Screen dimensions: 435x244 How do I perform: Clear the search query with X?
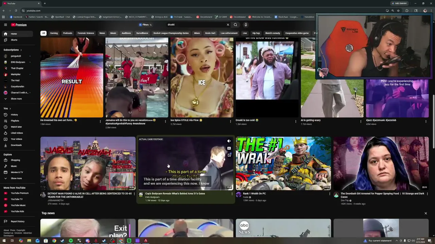pos(228,25)
